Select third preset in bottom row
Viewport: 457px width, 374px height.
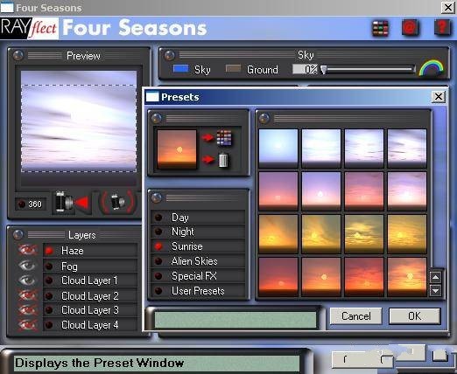pos(364,277)
